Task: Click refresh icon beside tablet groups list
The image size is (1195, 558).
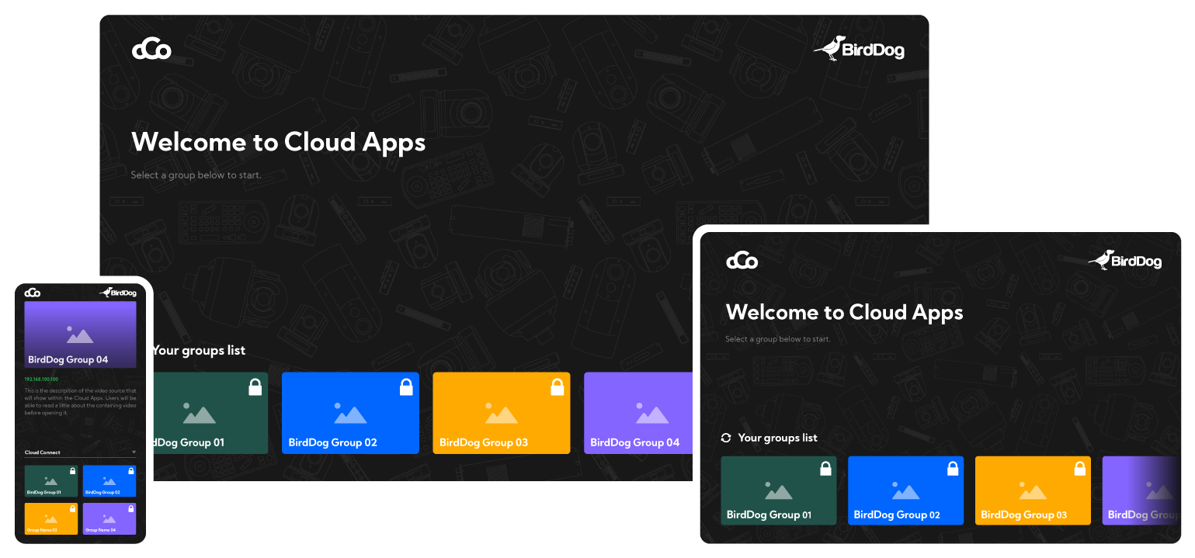Action: [x=726, y=438]
